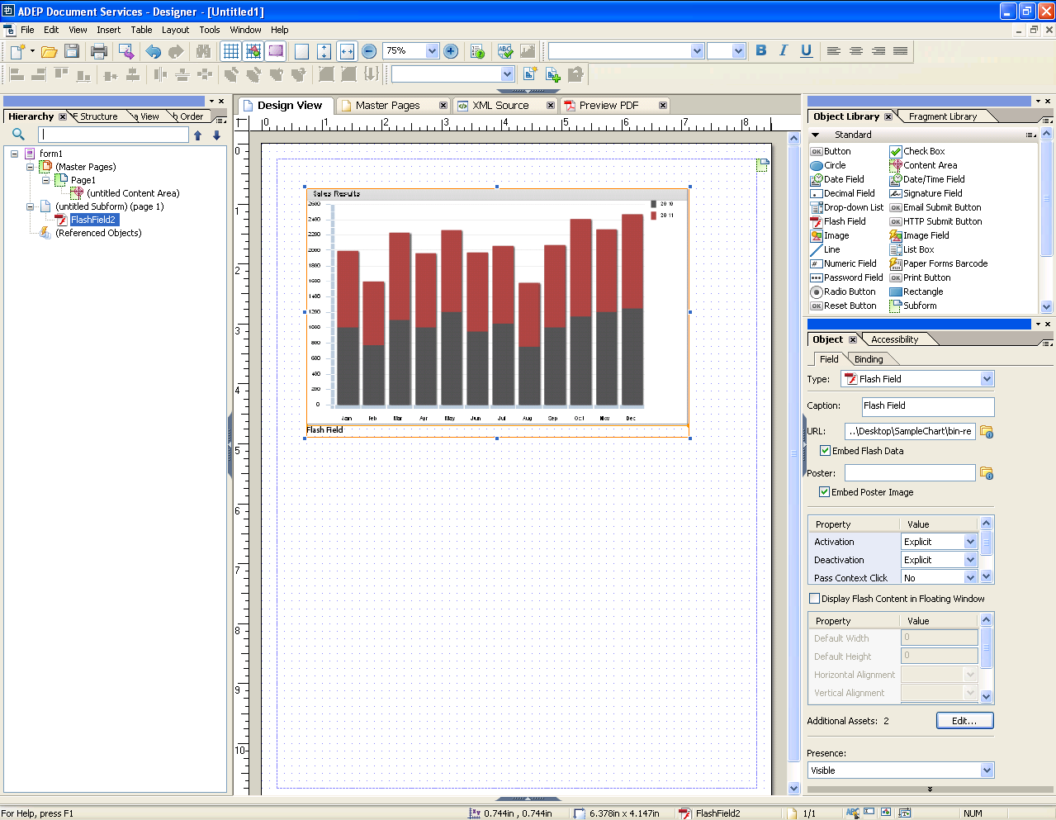This screenshot has width=1056, height=820.
Task: Browse for Poster image file icon
Action: (x=987, y=473)
